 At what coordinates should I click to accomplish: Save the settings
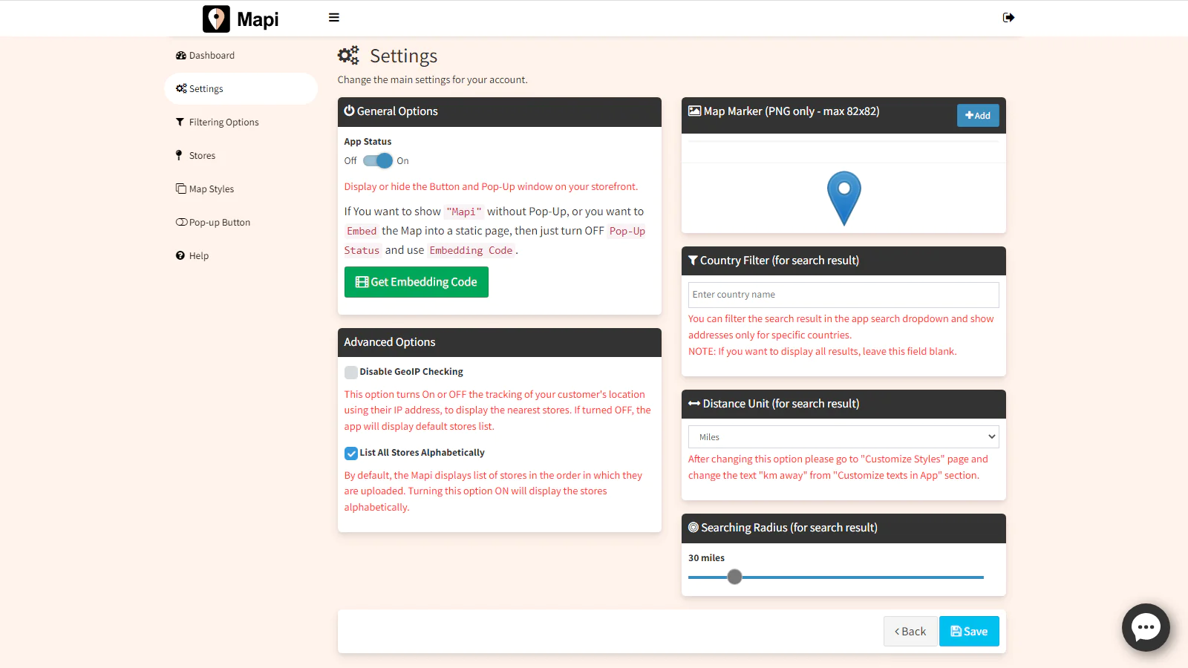969,632
